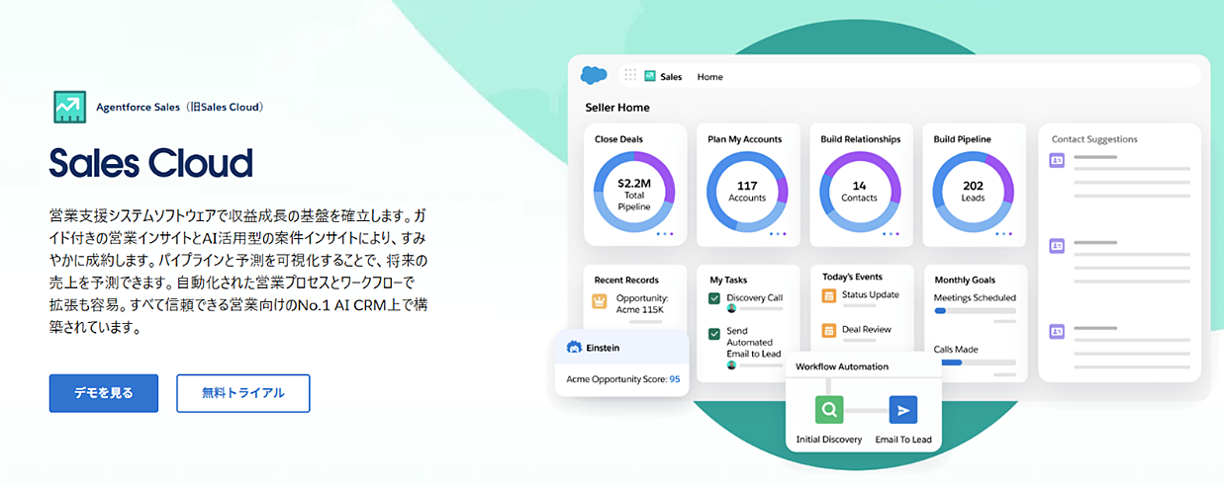Click the Build Relationships card title
This screenshot has width=1224, height=484.
860,139
